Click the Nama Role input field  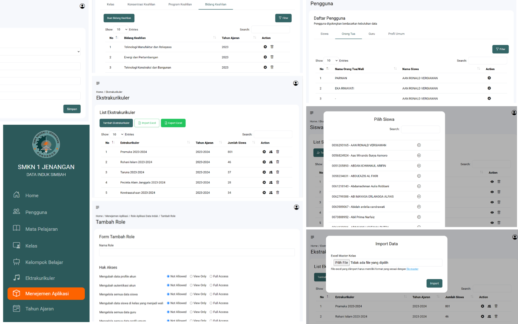[197, 252]
